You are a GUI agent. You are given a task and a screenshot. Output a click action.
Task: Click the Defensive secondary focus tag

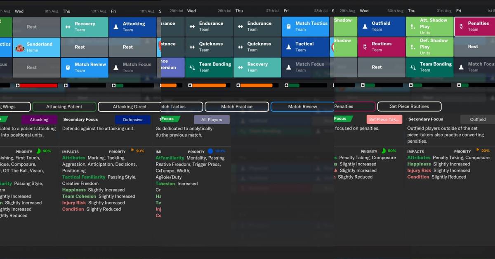(x=132, y=120)
